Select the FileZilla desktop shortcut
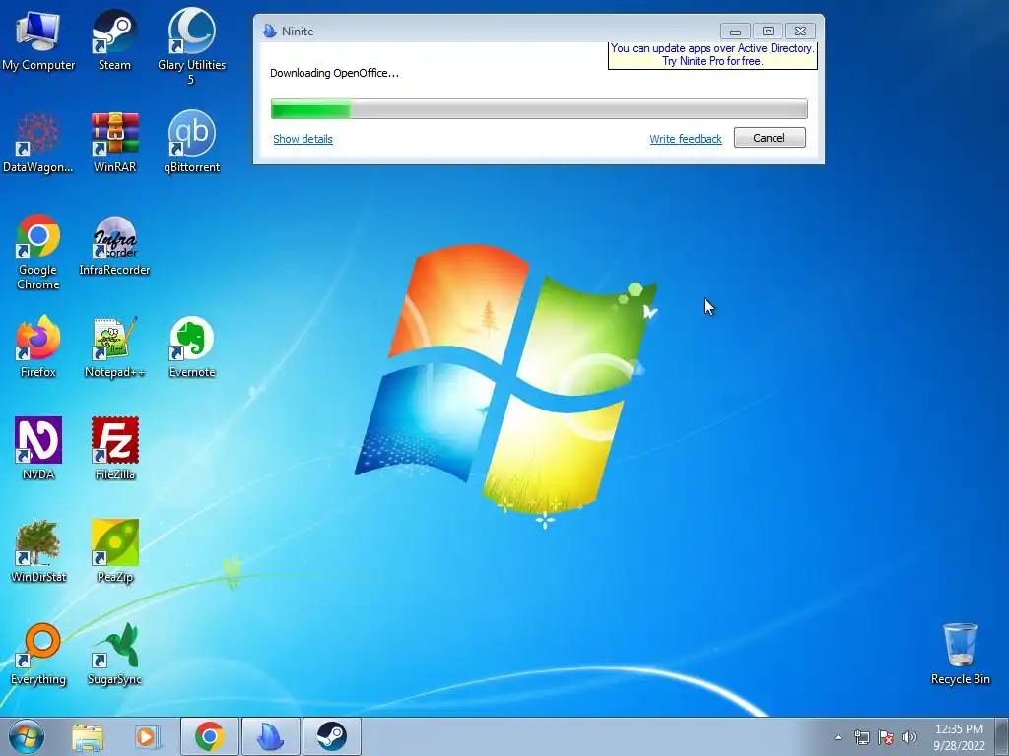 [114, 449]
